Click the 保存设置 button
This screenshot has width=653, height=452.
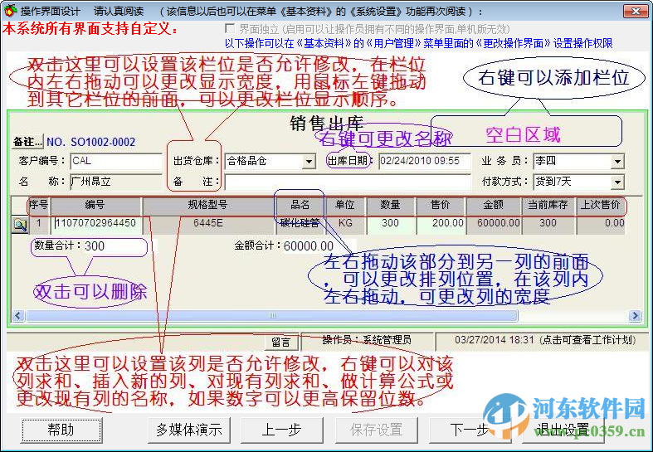click(x=377, y=430)
